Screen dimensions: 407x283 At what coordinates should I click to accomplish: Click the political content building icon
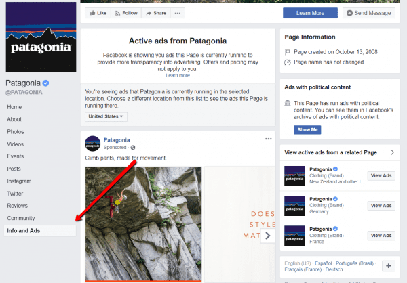tap(288, 103)
